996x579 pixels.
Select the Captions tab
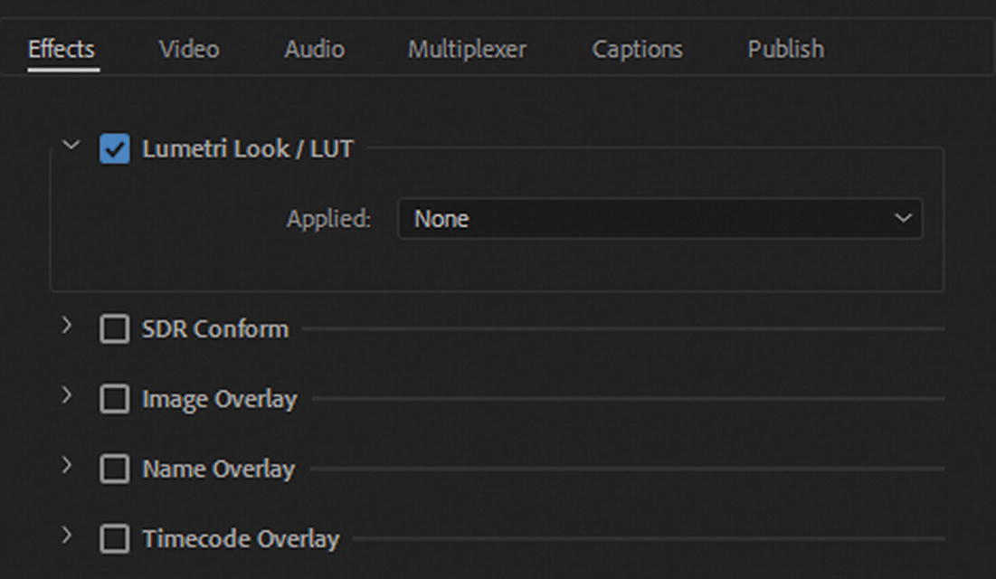637,49
